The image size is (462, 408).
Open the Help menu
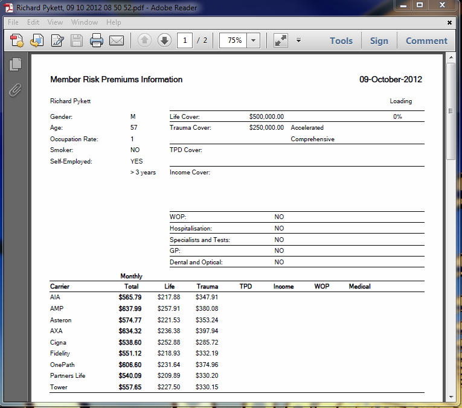pos(114,22)
